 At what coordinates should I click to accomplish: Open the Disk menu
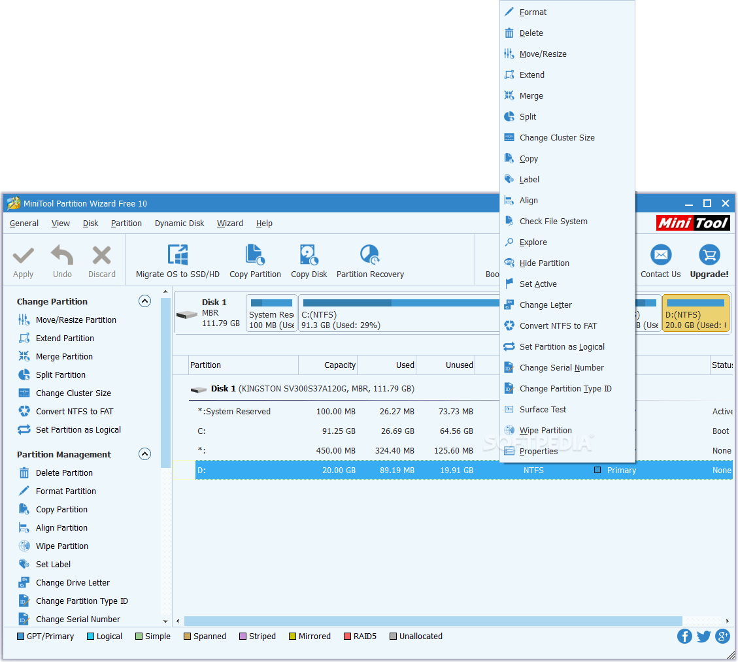(90, 223)
